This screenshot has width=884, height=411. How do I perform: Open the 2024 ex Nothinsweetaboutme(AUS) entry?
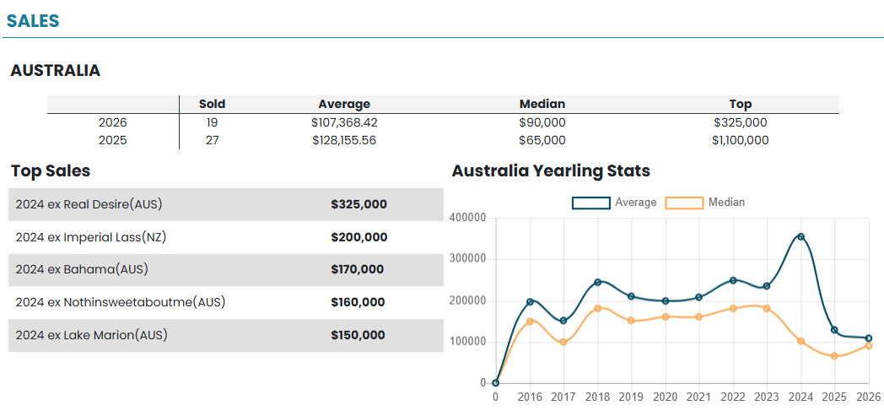point(121,302)
